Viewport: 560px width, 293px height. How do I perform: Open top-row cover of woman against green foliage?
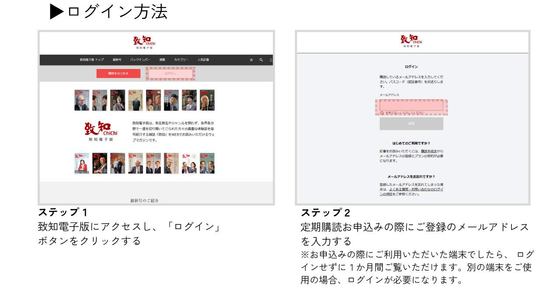coord(189,100)
